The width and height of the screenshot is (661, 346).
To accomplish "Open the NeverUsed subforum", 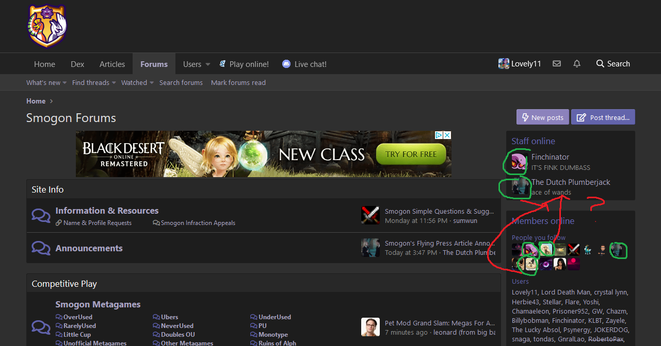I will [177, 326].
